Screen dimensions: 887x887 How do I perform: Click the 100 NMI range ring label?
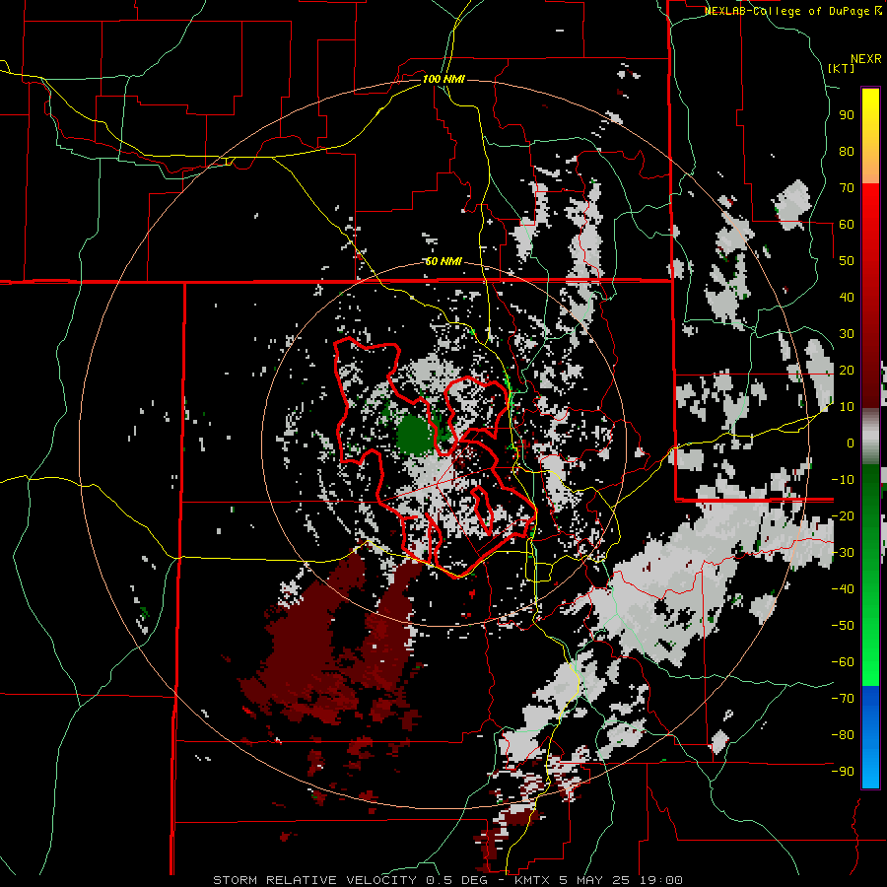pos(443,79)
